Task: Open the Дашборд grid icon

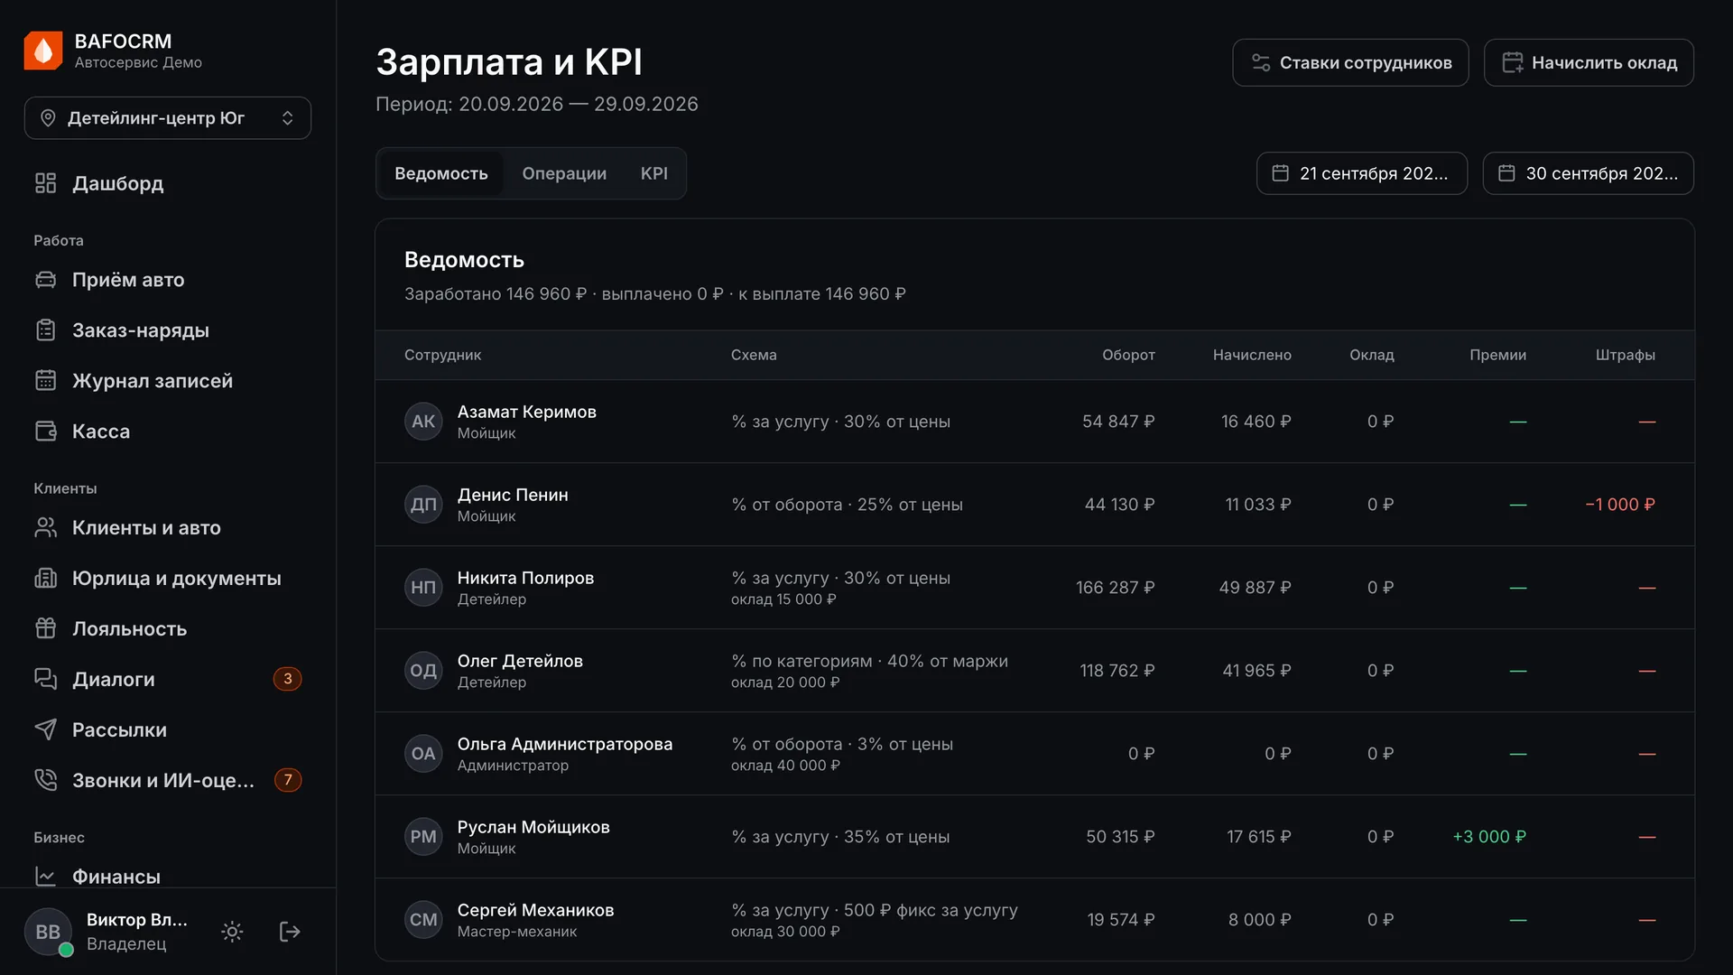Action: pyautogui.click(x=45, y=183)
